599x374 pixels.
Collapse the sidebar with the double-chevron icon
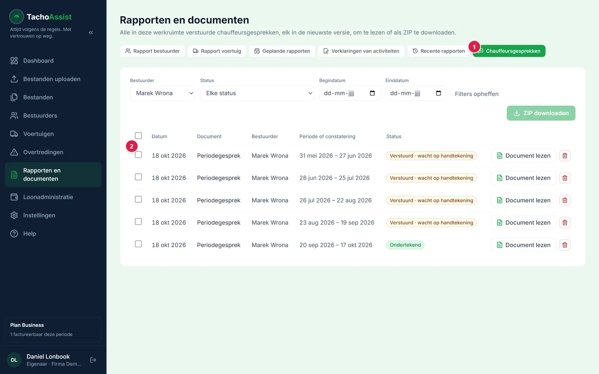[x=91, y=32]
